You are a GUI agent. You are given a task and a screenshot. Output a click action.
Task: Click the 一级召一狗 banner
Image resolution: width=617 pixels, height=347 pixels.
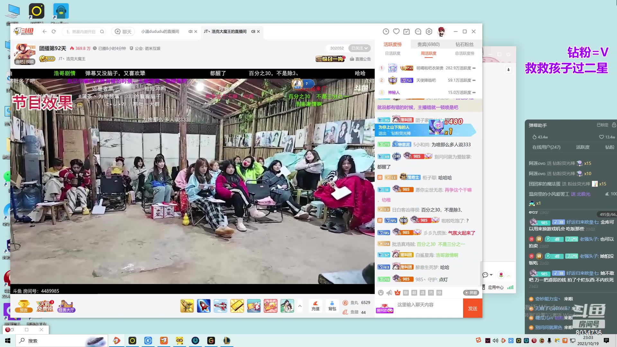coord(331,59)
